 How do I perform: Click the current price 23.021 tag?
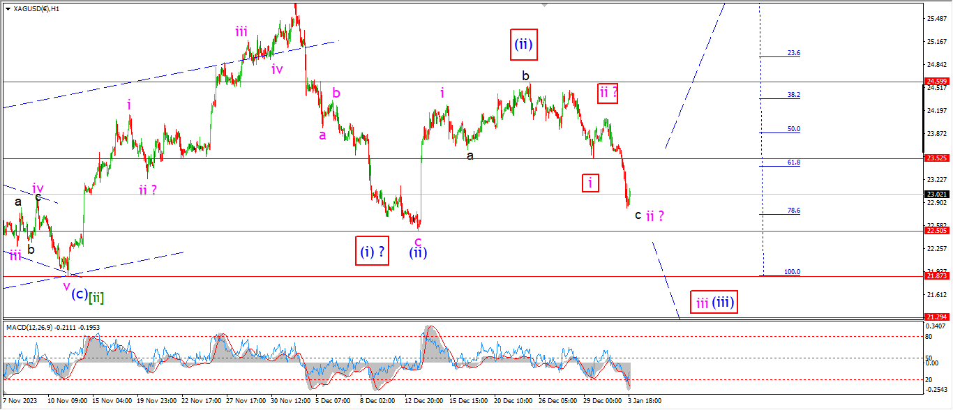(x=936, y=194)
